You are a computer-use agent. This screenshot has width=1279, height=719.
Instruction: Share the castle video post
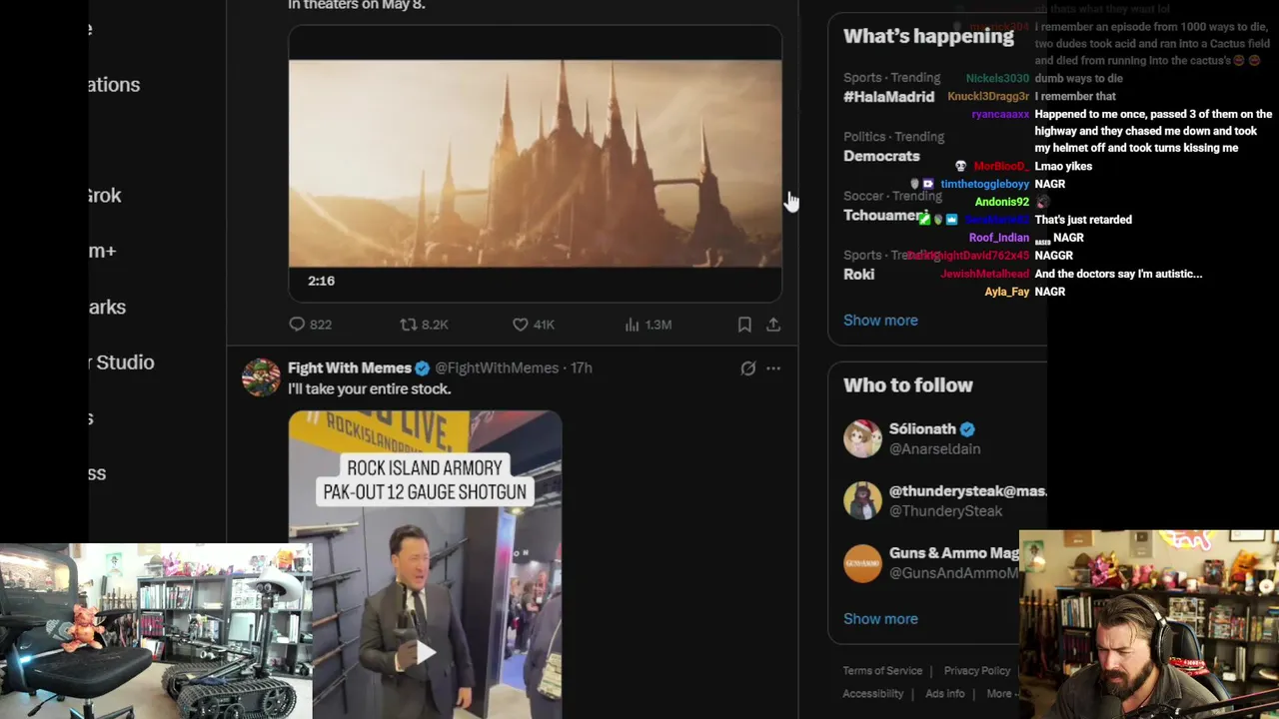click(773, 325)
